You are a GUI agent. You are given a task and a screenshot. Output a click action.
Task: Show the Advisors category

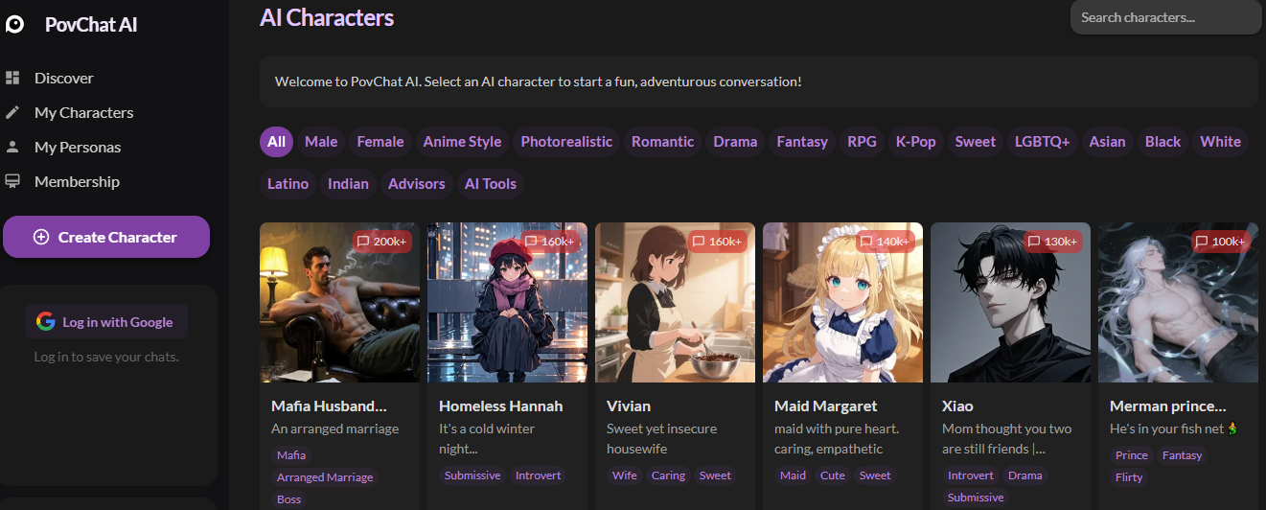416,184
